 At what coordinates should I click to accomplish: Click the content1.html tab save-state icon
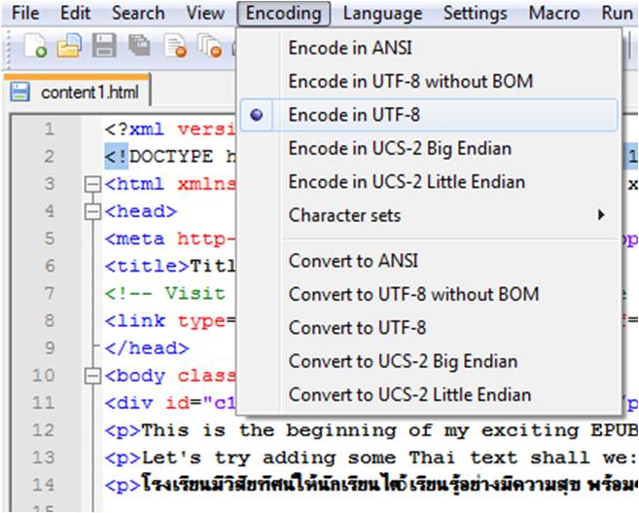point(19,92)
